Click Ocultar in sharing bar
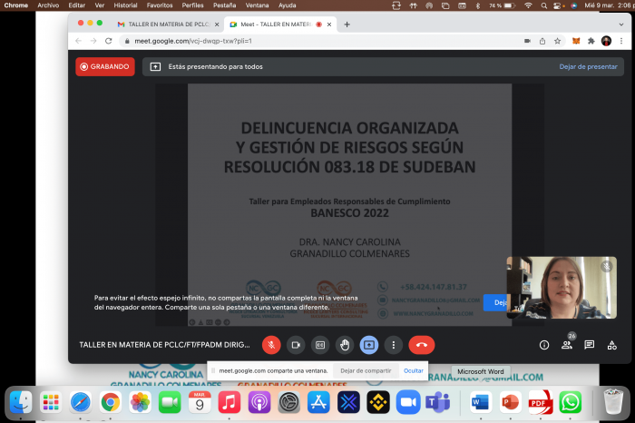The image size is (635, 423). point(414,370)
